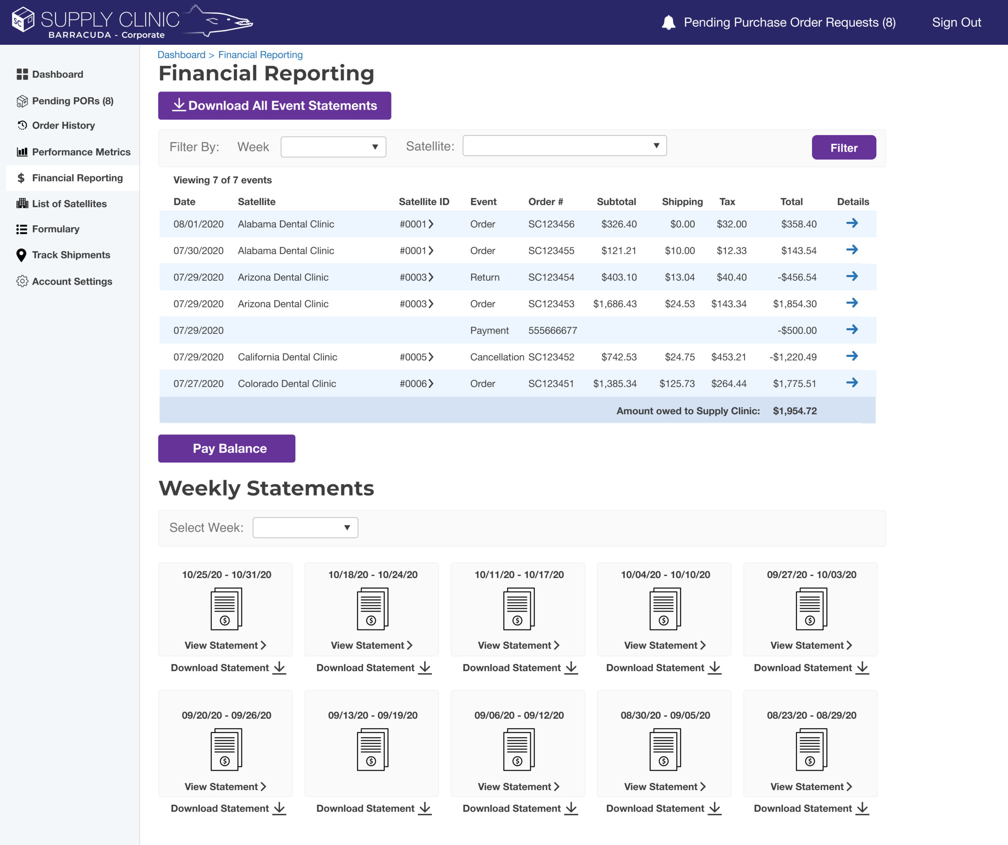The height and width of the screenshot is (845, 1008).
Task: Click document icon for 10/18/20 - 10/24/20 statement
Action: tap(373, 609)
